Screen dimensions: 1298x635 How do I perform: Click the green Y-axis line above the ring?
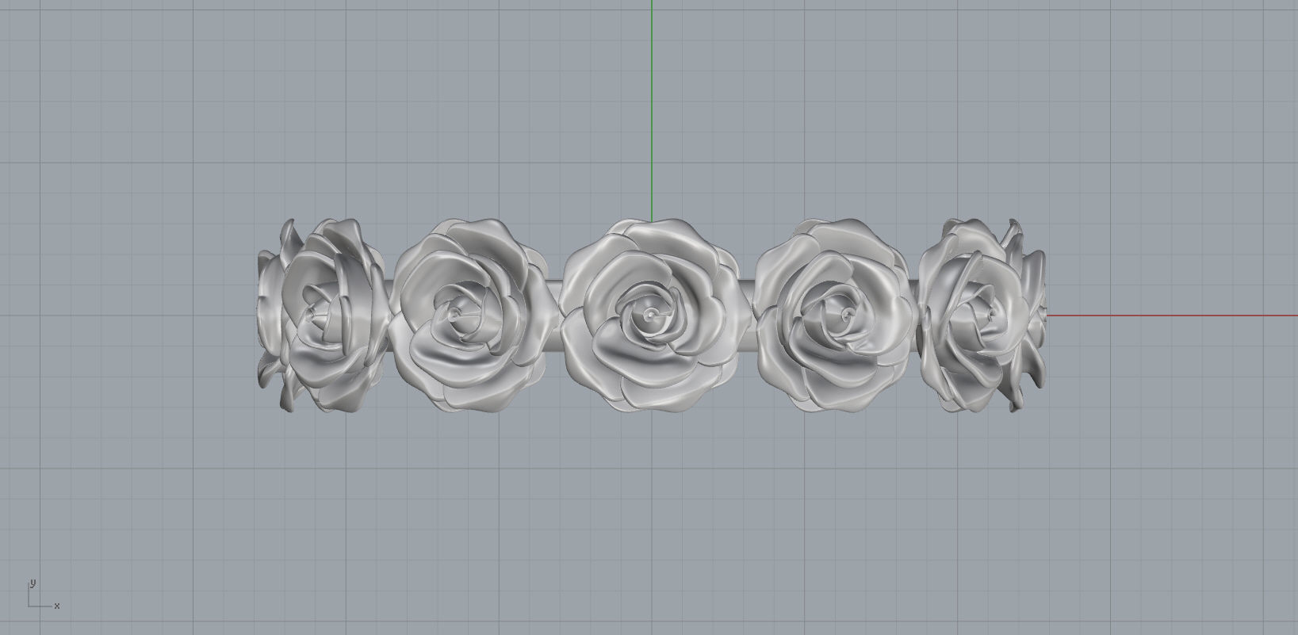(x=652, y=110)
